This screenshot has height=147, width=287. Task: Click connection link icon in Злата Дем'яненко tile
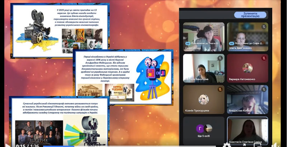tap(231, 43)
